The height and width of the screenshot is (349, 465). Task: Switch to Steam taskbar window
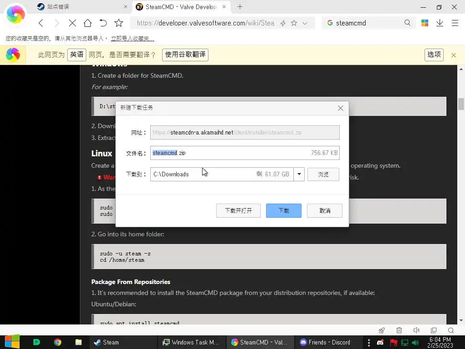coord(123,342)
